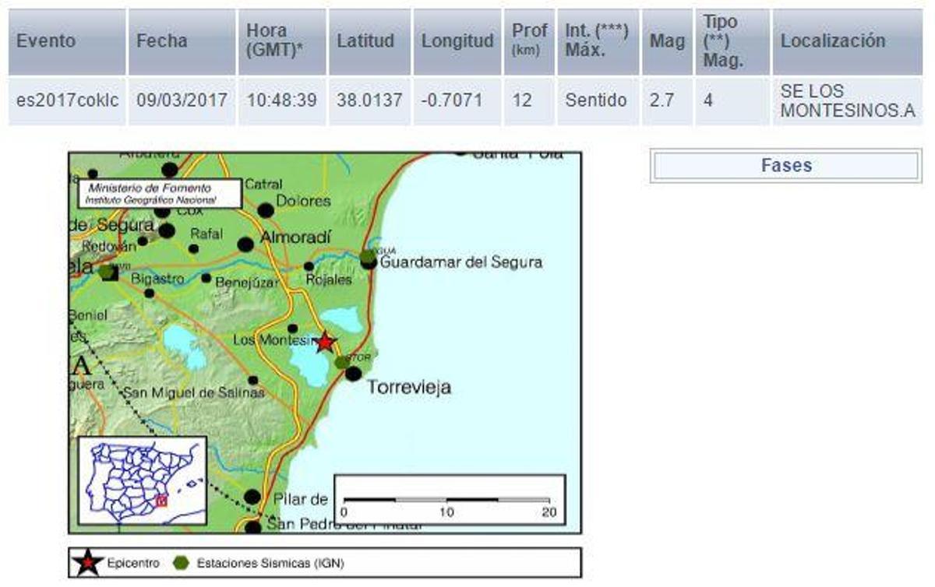Click the Guardamar del Segura place label
The image size is (935, 587).
click(461, 262)
